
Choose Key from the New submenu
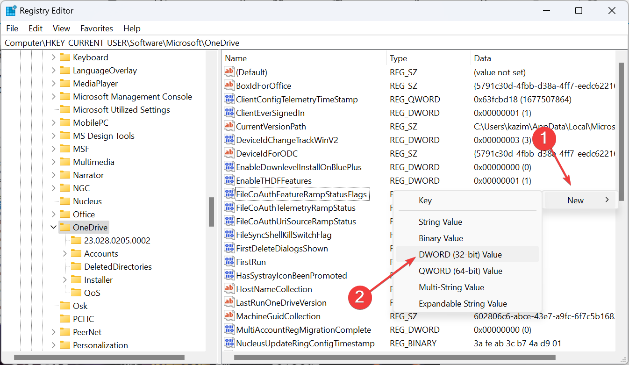coord(467,200)
